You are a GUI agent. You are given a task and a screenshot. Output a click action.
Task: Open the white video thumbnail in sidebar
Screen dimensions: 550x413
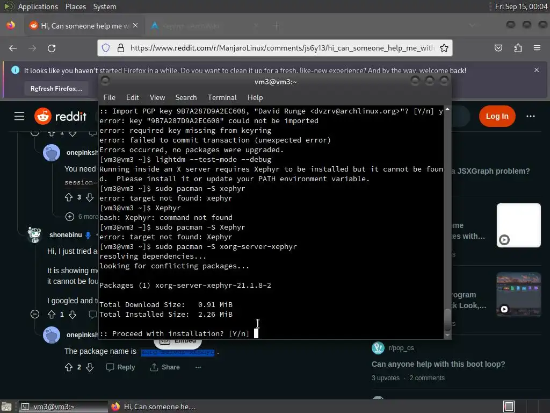click(518, 225)
